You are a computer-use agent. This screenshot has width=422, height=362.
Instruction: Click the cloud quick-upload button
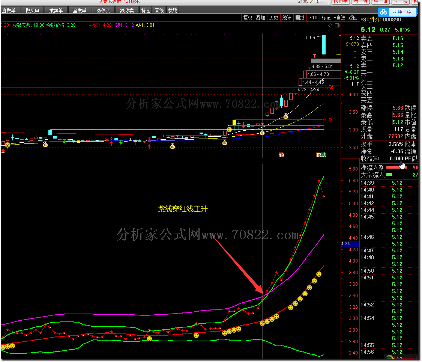tap(398, 12)
